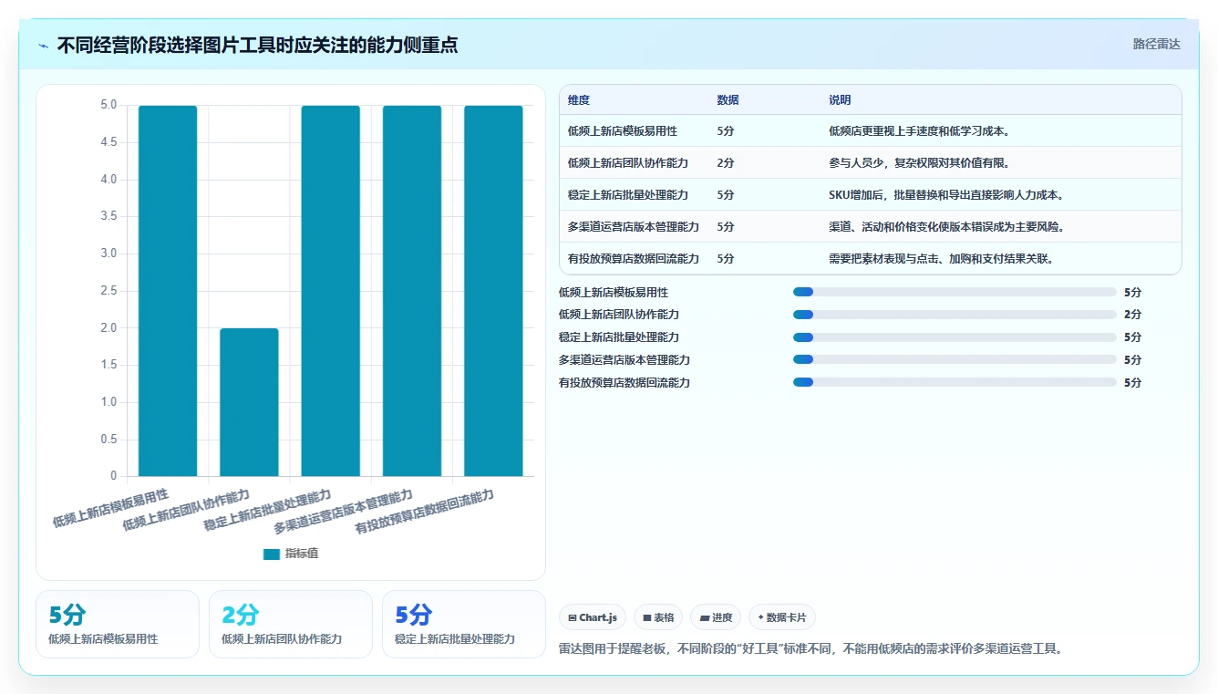Open the 5分 稳定上新店批量处理能力 card

(x=464, y=624)
